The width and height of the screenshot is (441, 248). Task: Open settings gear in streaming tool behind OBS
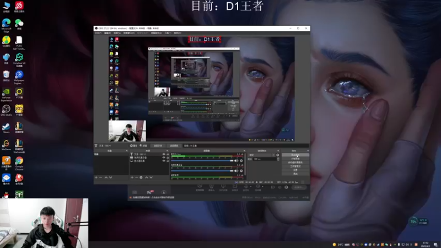tap(286, 187)
